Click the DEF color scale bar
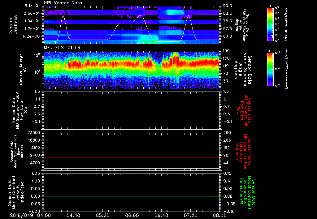Screen dimensions: 317x219 pos(270,70)
